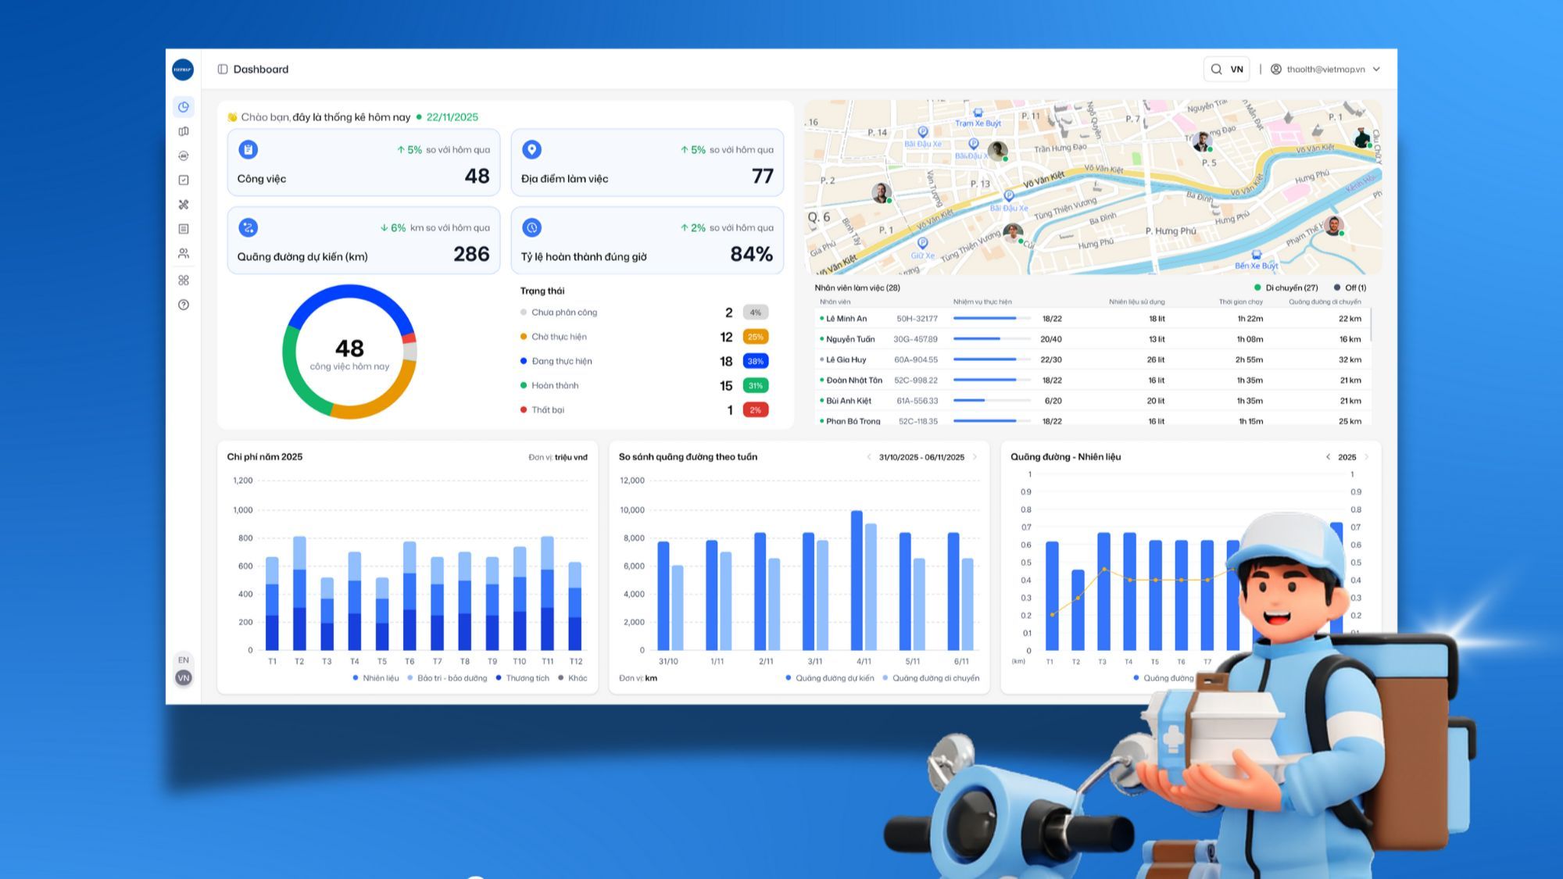
Task: Filter staff by Di chuyển (27) legend
Action: [1286, 288]
